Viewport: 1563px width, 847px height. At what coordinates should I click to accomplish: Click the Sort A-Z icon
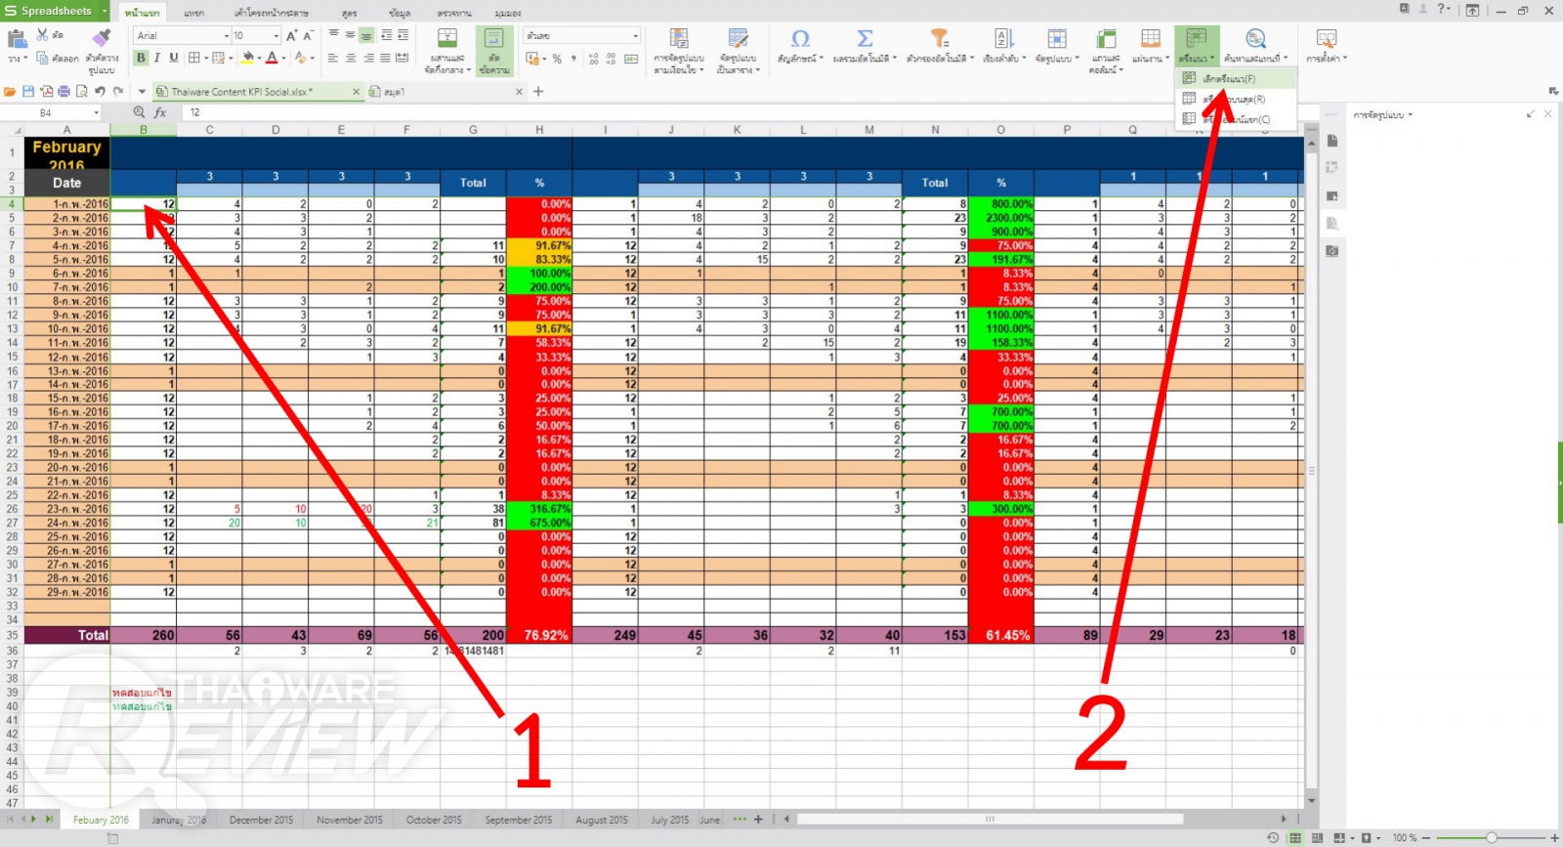click(1004, 39)
